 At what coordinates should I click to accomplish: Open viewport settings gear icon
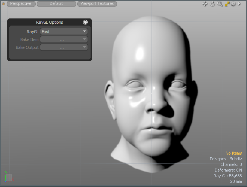click(233, 4)
